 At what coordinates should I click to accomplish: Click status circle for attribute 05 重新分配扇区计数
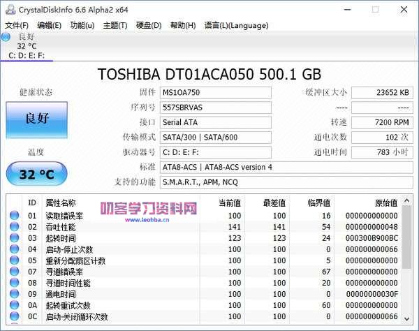pyautogui.click(x=15, y=260)
